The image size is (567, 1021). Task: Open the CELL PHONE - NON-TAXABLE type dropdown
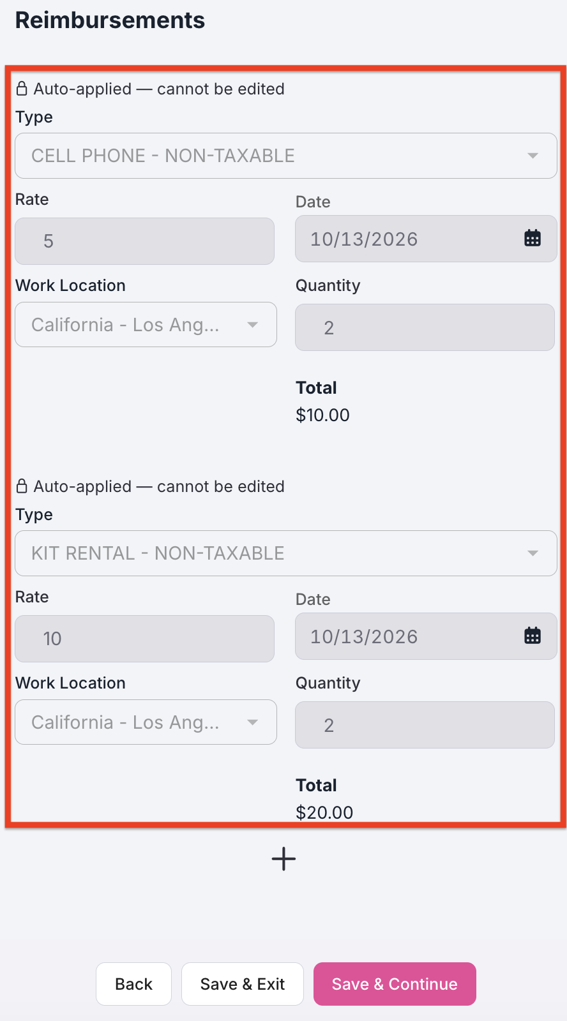pos(286,156)
